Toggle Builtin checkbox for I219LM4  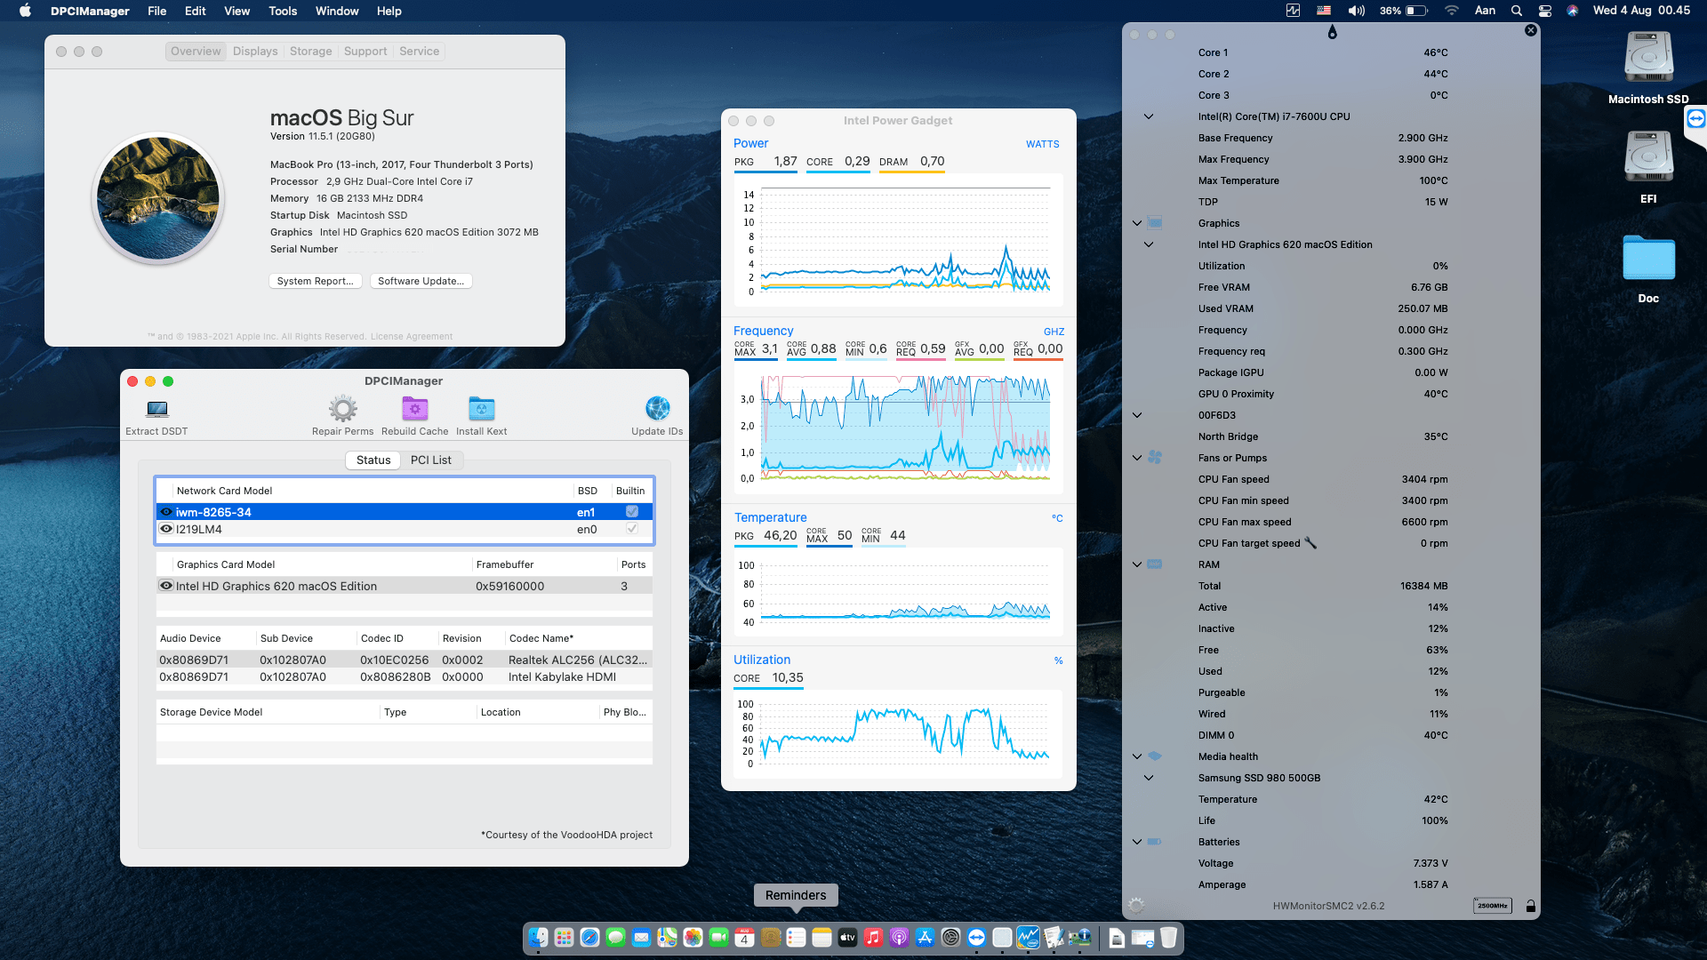[x=632, y=529]
